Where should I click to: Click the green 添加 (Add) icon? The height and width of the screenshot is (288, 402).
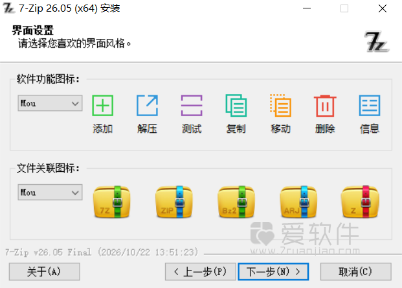point(102,106)
